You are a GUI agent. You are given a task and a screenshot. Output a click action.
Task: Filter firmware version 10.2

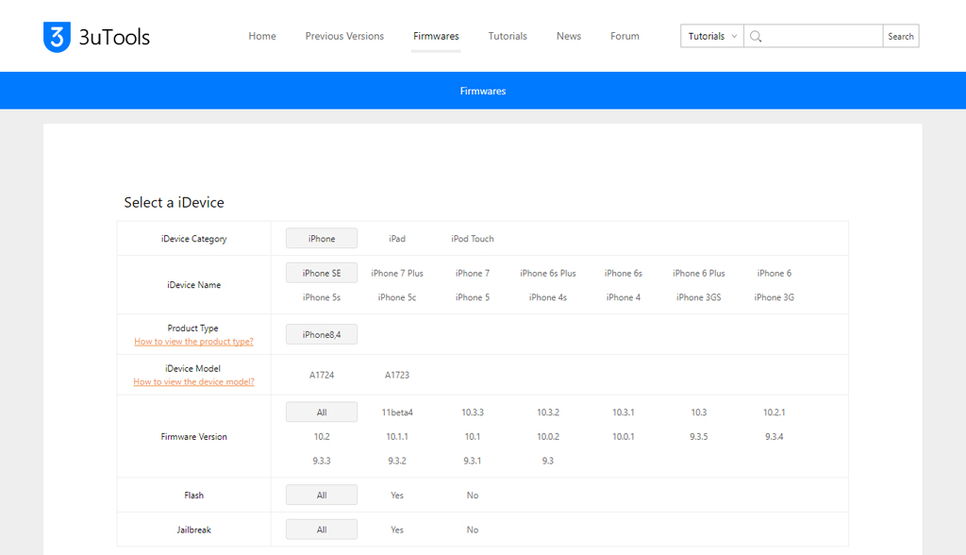point(322,437)
